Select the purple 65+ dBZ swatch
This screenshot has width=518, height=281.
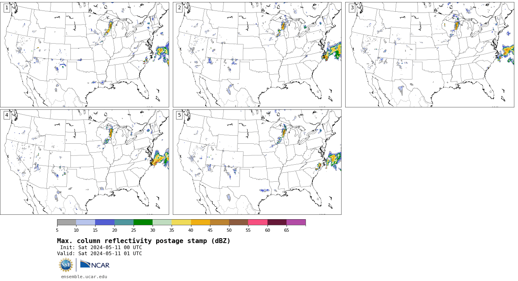pos(296,222)
